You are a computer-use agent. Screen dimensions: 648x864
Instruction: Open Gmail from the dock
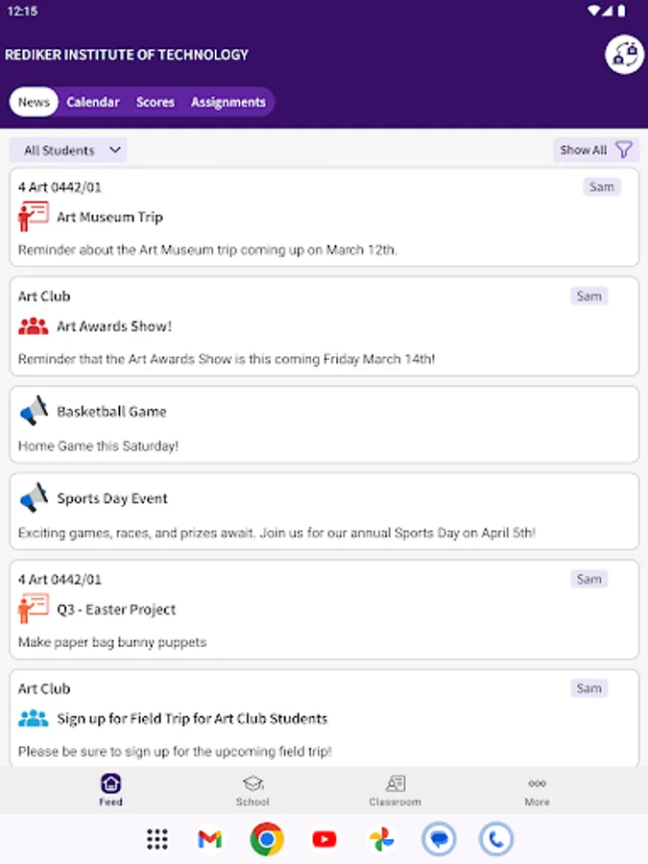208,838
